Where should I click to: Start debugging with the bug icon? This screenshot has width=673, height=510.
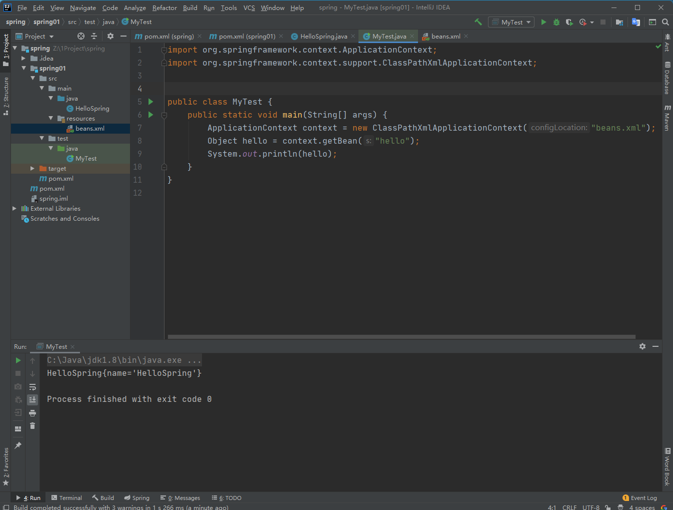(556, 22)
